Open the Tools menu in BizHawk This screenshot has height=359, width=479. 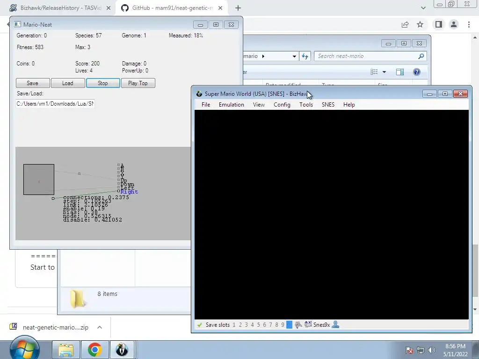coord(306,105)
